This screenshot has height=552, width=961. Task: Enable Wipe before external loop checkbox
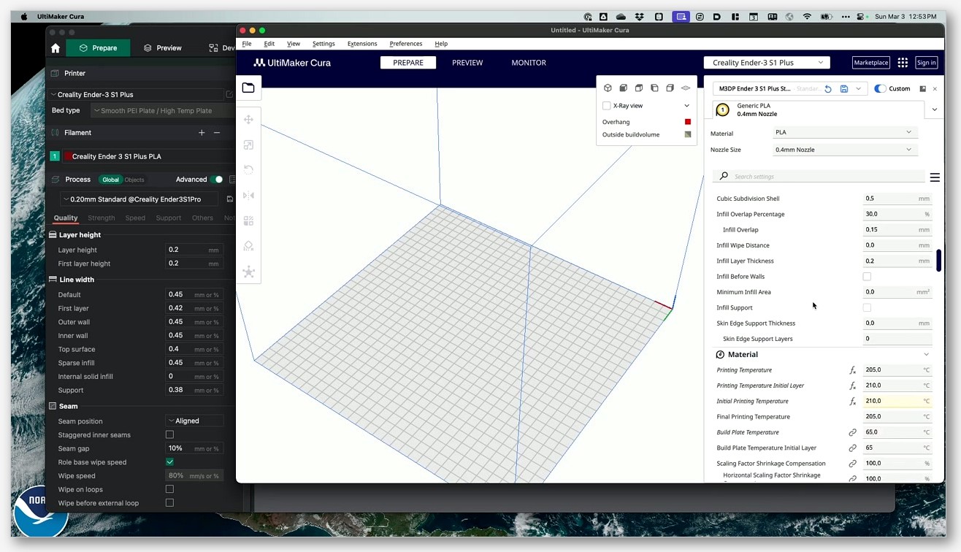pos(169,503)
